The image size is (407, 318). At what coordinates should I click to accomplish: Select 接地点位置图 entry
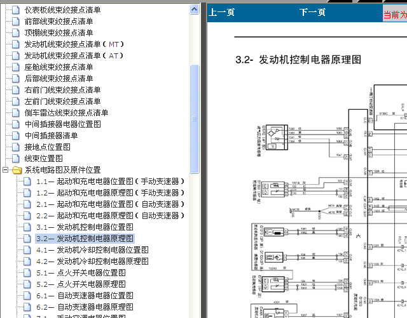[47, 147]
